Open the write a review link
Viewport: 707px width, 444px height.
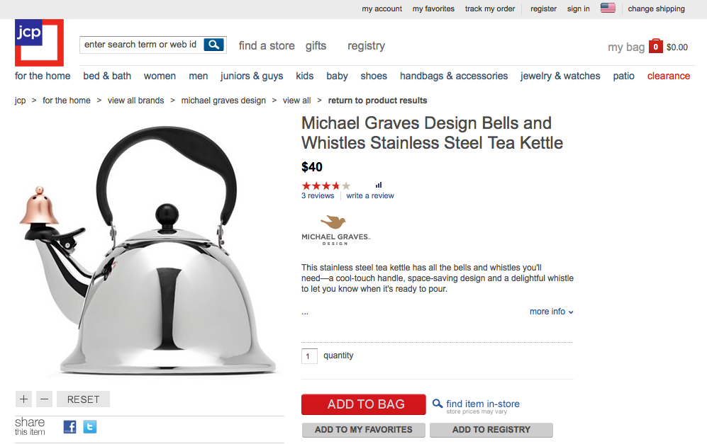pos(369,195)
